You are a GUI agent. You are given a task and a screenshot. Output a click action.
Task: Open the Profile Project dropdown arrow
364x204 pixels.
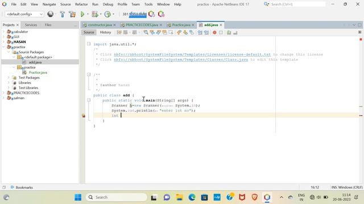[113, 14]
